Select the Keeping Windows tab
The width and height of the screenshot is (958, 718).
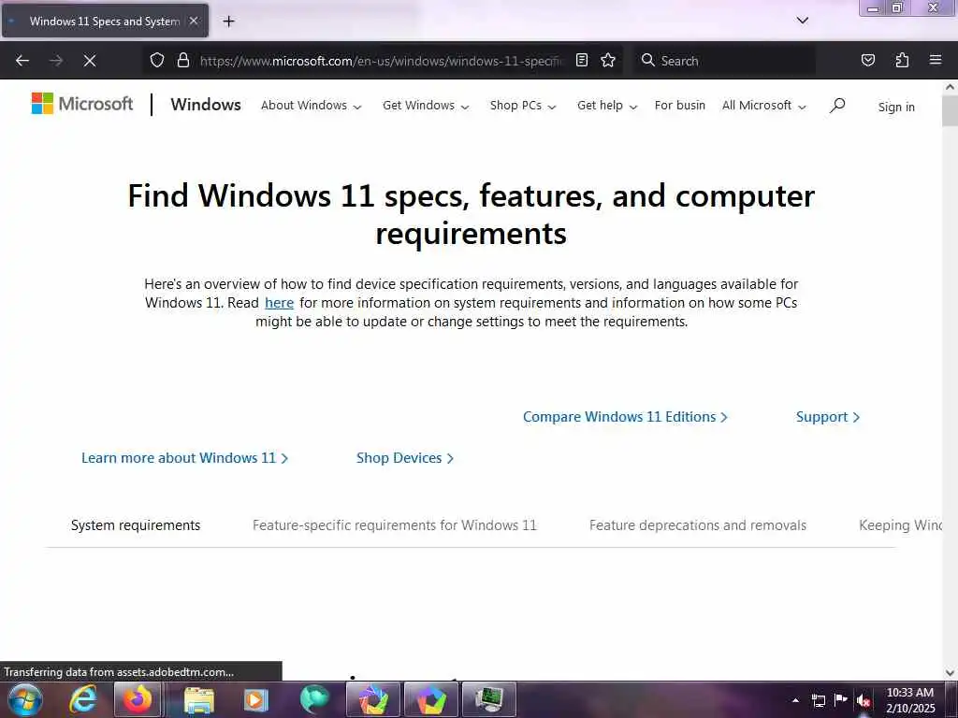click(x=901, y=525)
